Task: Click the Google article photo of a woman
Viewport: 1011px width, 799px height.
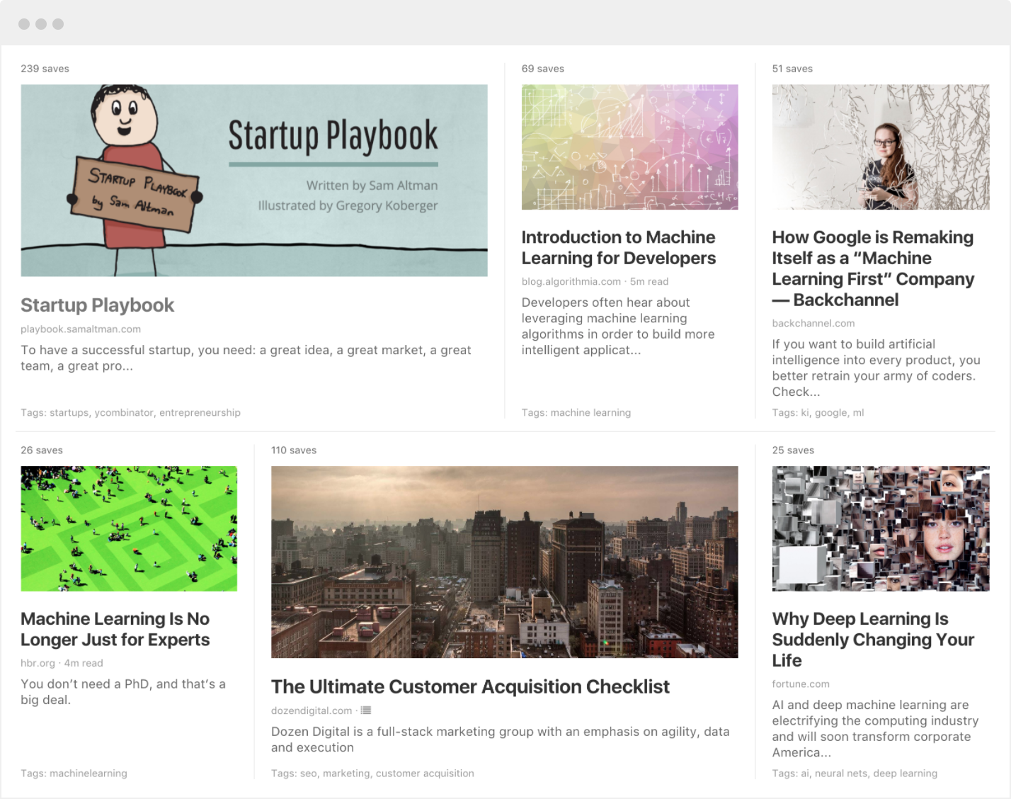Action: click(881, 147)
